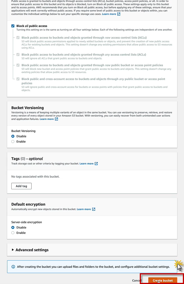
Task: Open Learn more link about public access
Action: tap(109, 14)
